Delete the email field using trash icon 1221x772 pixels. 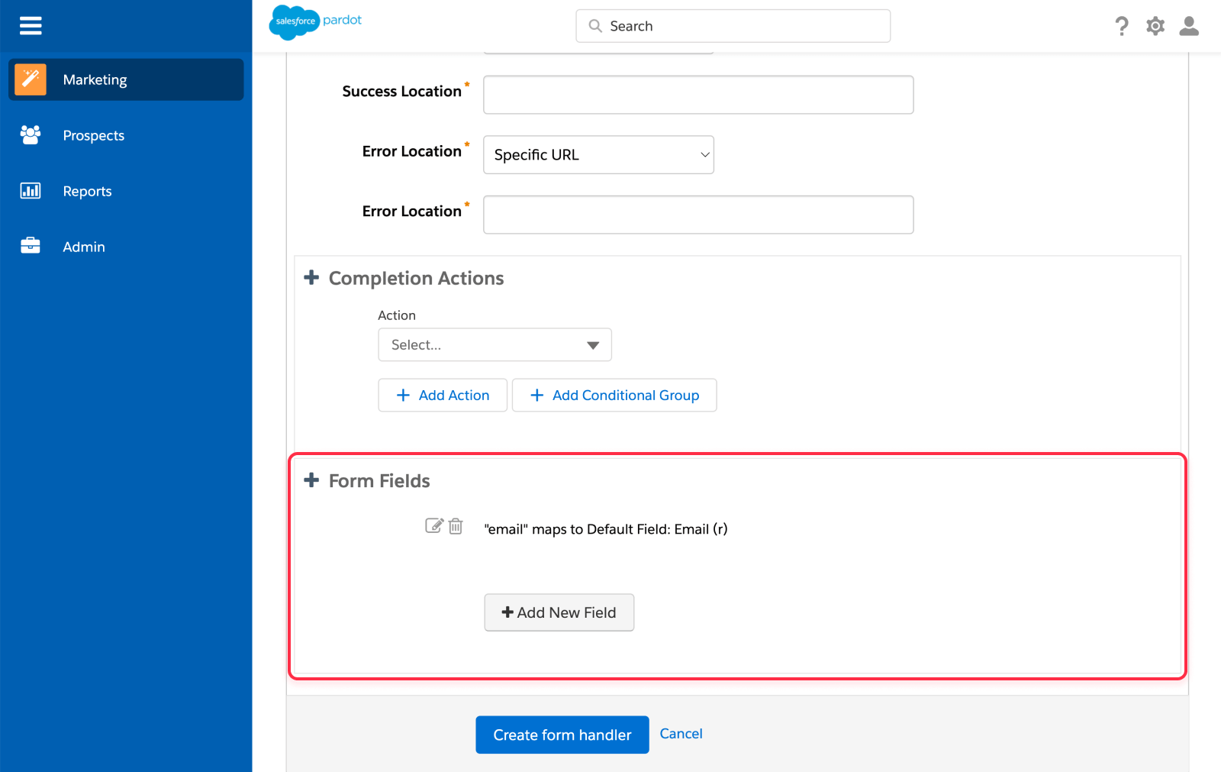(x=456, y=526)
